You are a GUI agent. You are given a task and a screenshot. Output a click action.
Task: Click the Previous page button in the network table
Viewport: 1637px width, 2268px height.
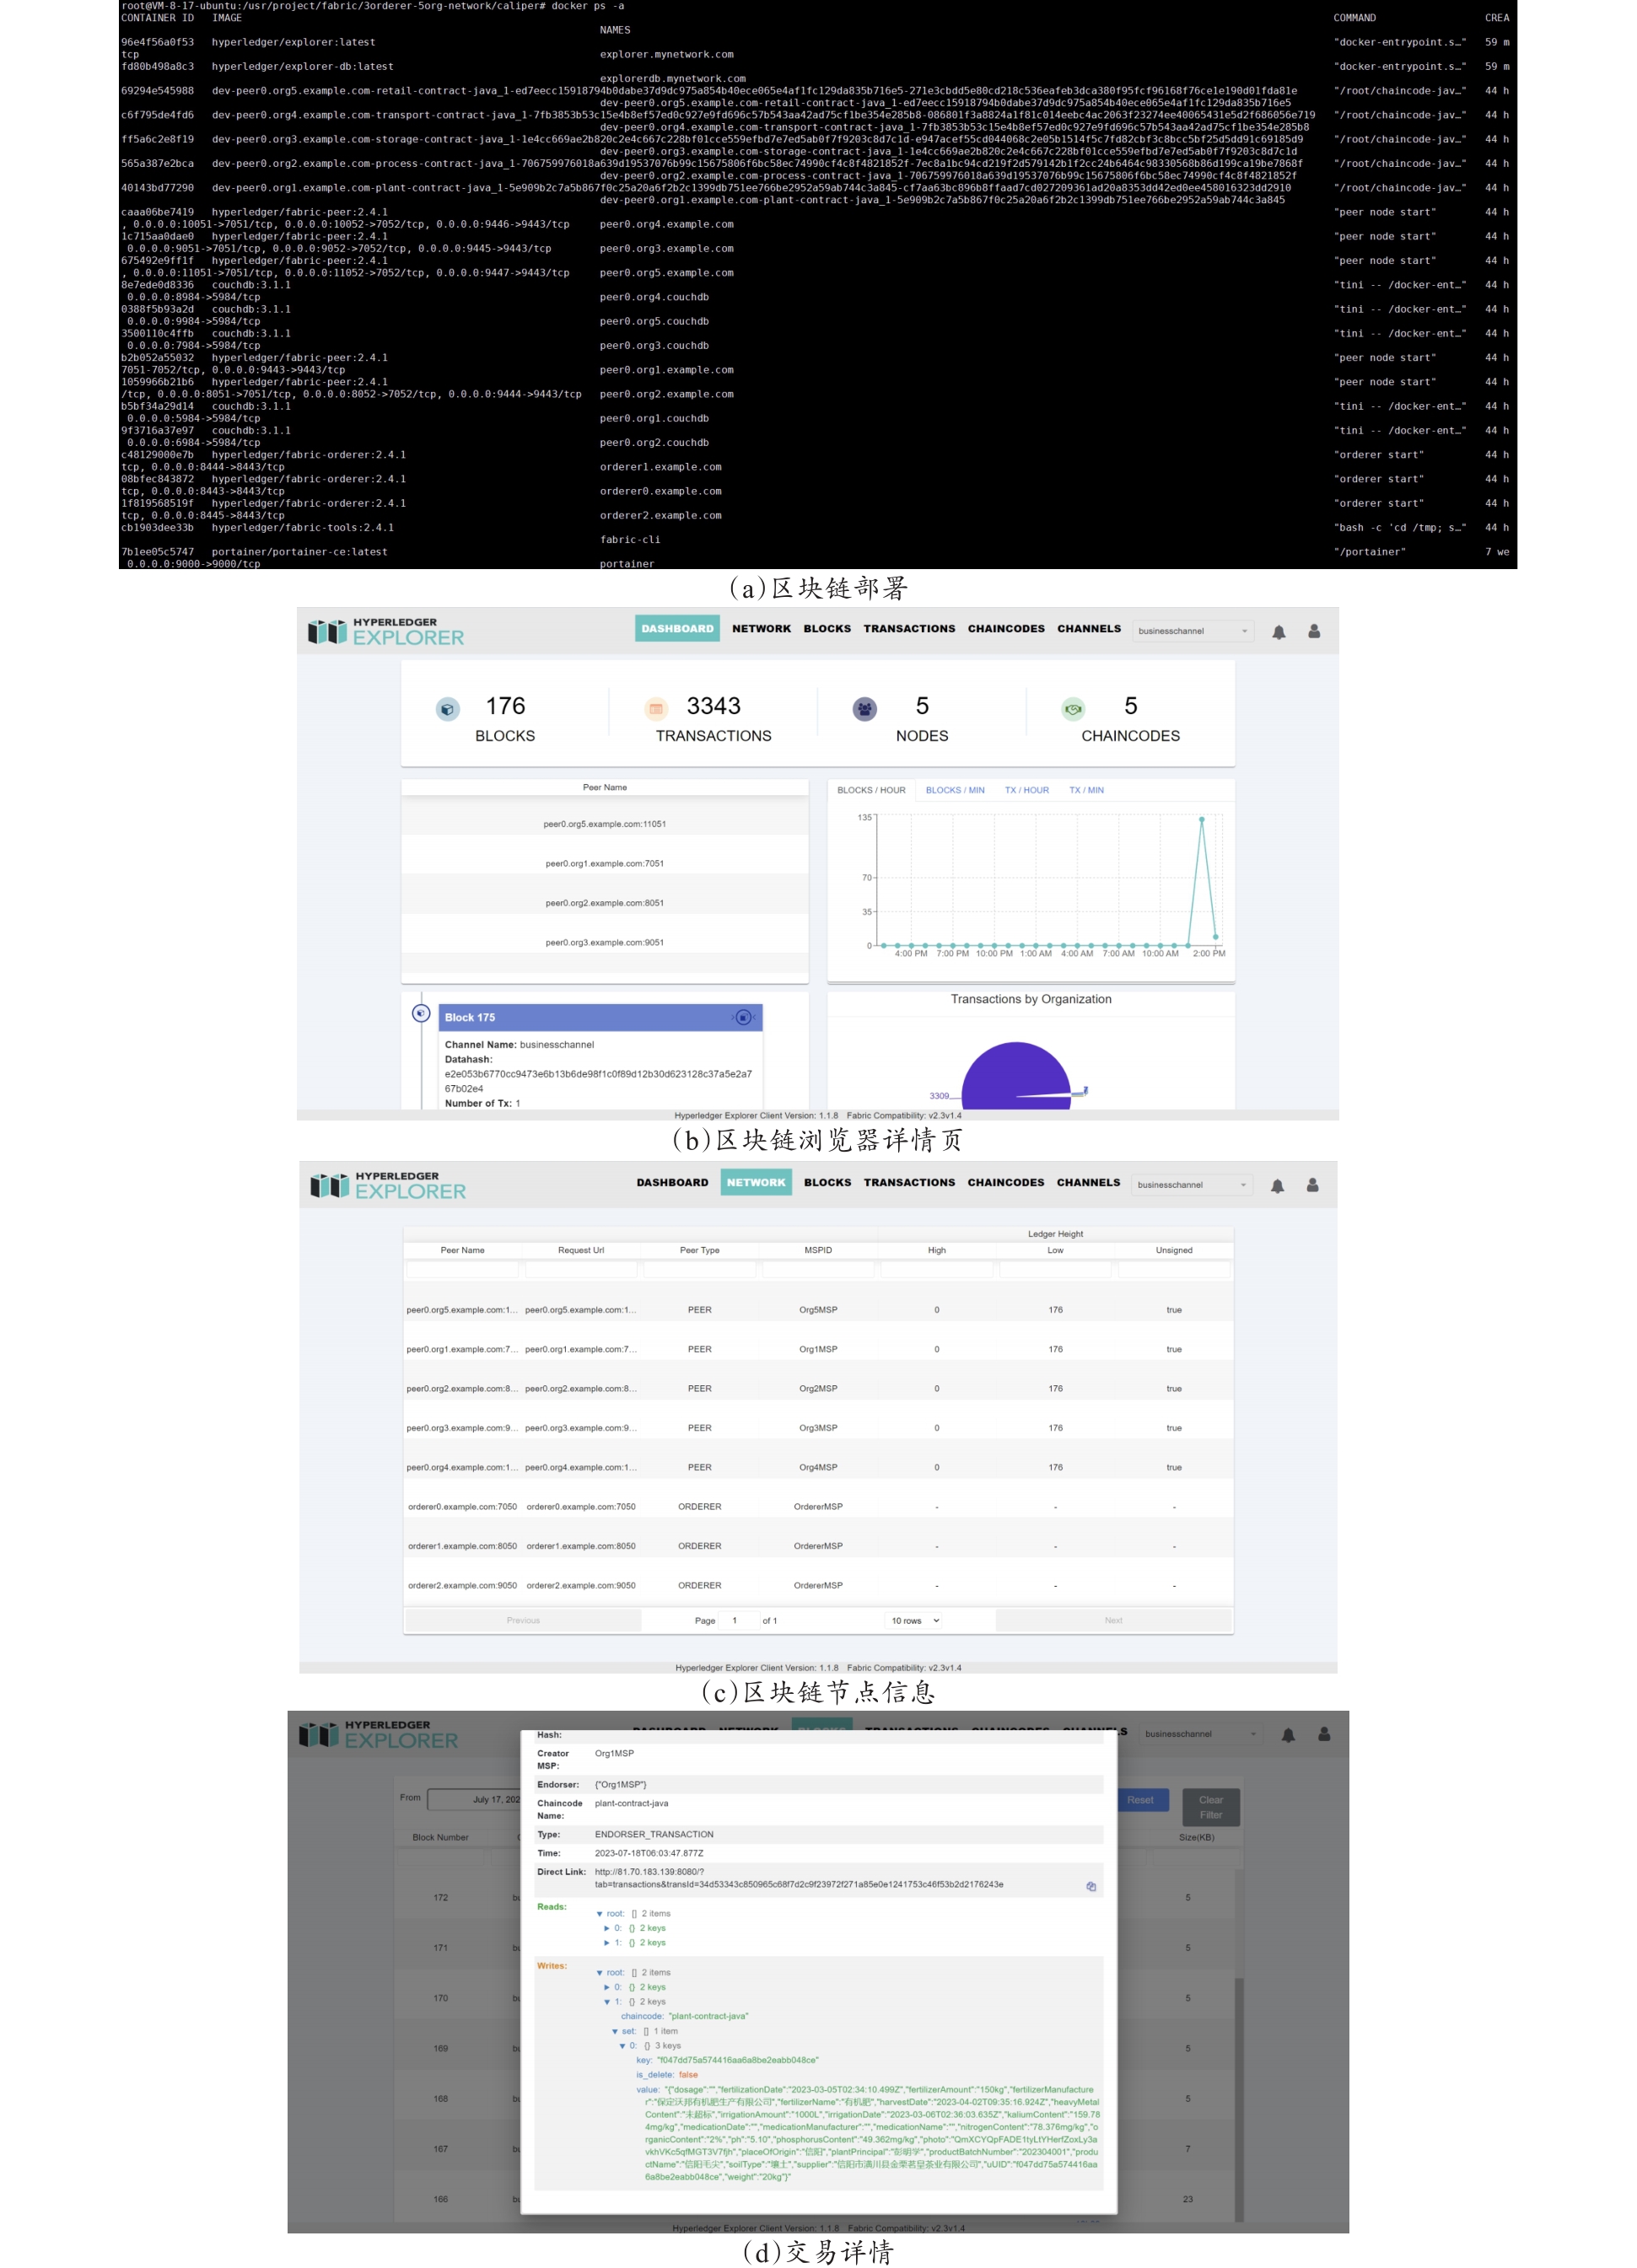click(522, 1621)
